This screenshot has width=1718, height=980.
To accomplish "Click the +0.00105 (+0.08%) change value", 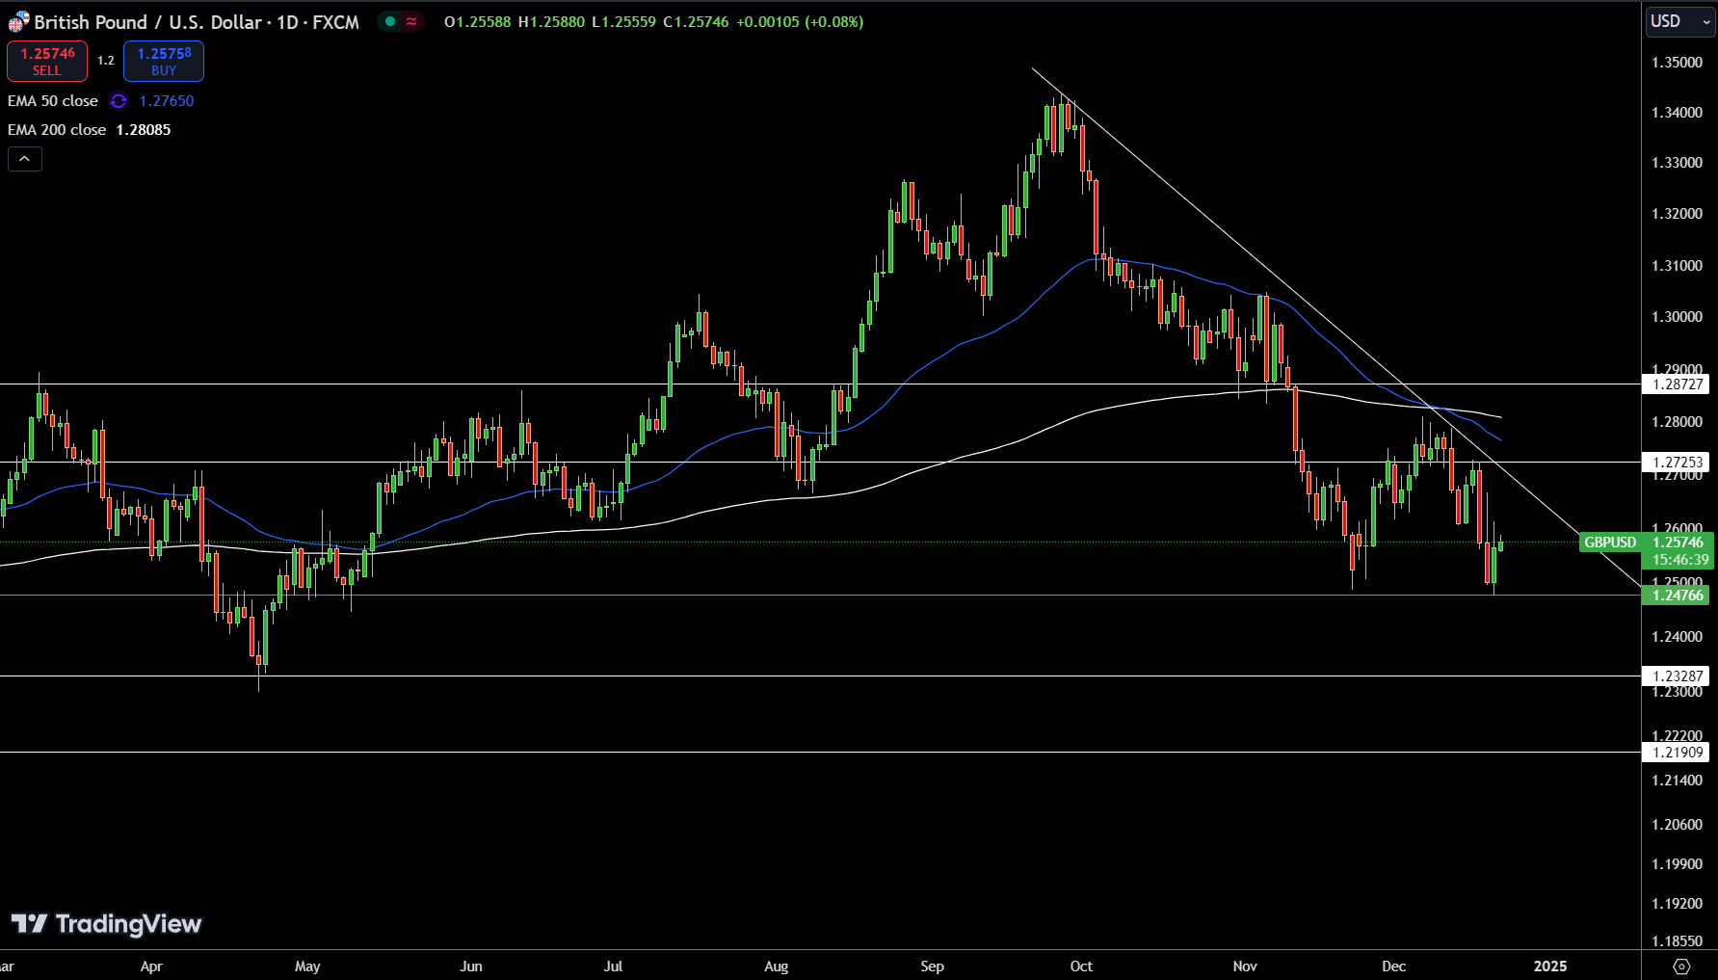I will (x=800, y=21).
